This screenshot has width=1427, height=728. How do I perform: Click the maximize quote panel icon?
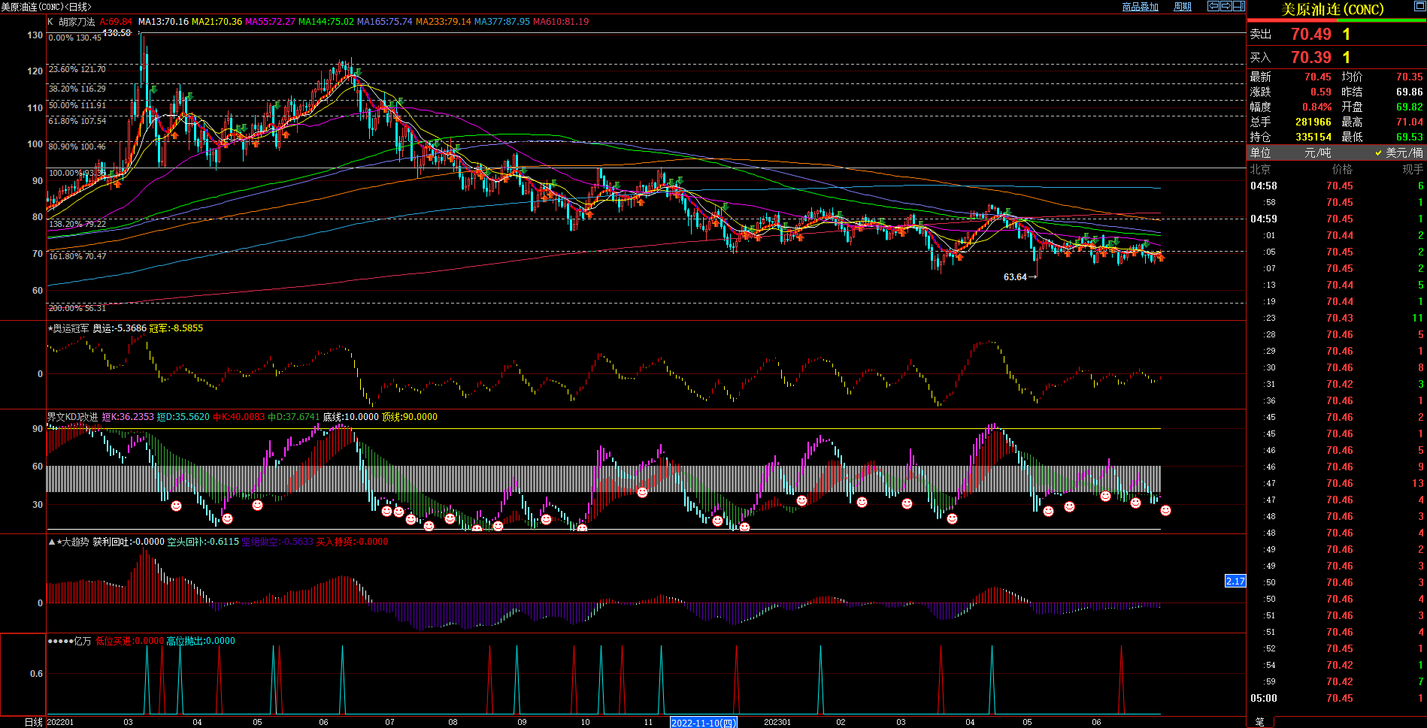pos(1419,6)
